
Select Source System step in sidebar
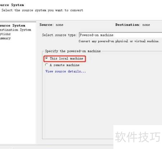point(13,25)
